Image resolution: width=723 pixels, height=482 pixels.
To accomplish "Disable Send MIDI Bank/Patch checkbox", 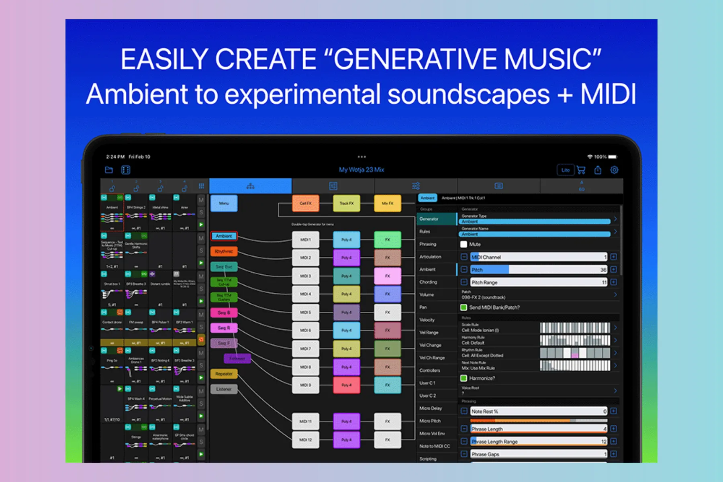I will coord(464,307).
